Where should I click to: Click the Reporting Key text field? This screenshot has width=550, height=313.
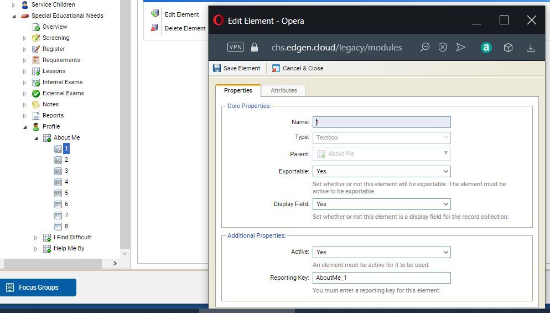coord(381,278)
